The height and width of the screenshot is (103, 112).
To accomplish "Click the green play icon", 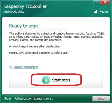I will coord(46,80).
